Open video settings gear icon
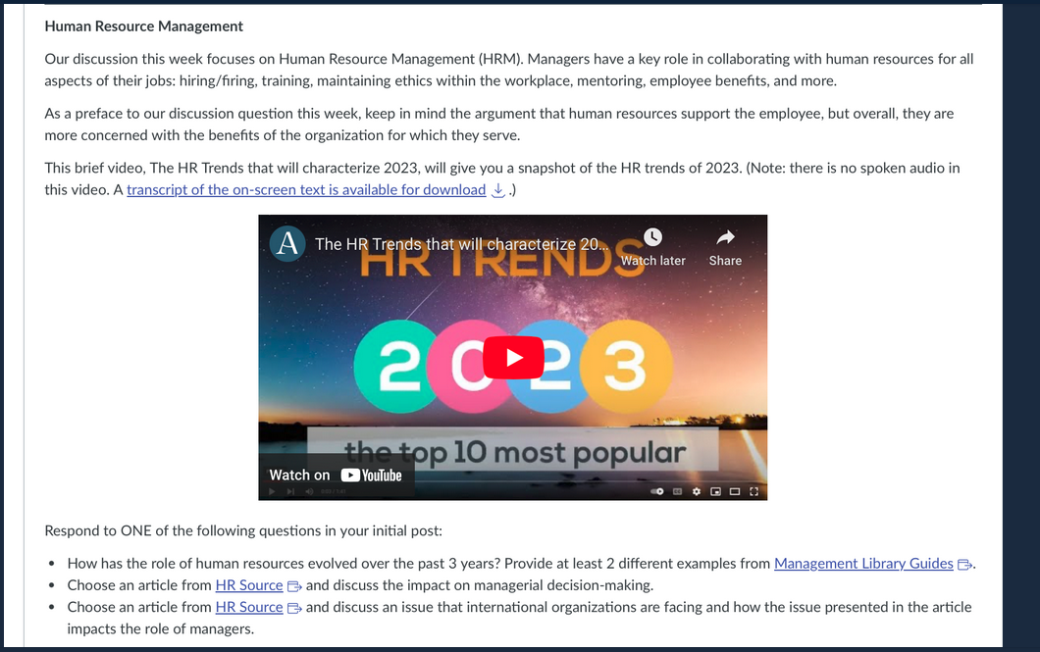 (x=696, y=491)
